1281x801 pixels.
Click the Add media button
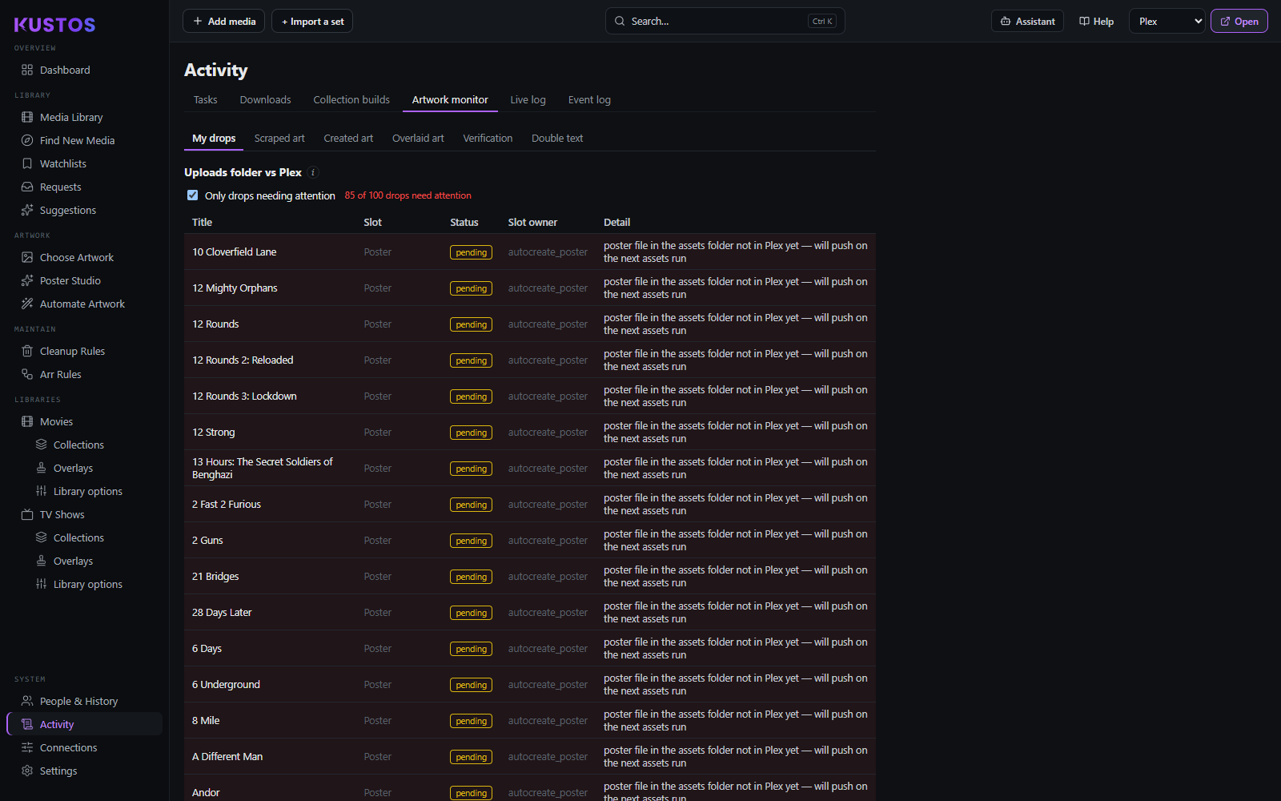(x=224, y=22)
